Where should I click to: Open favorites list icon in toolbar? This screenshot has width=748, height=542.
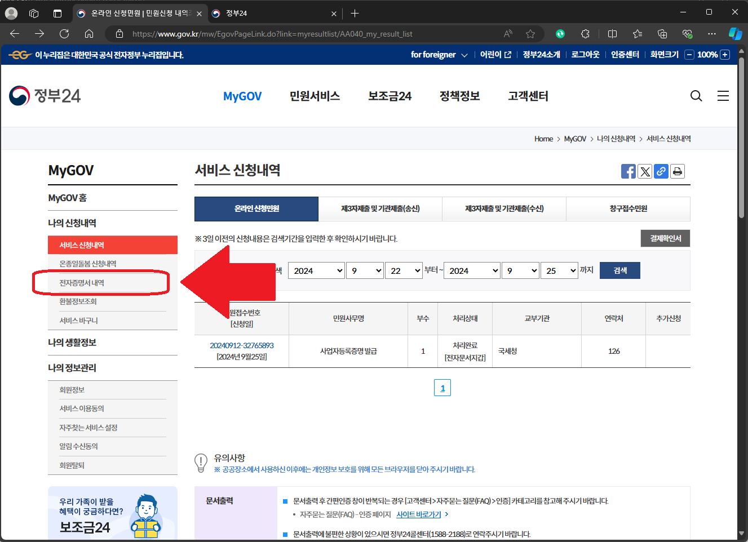[x=638, y=34]
